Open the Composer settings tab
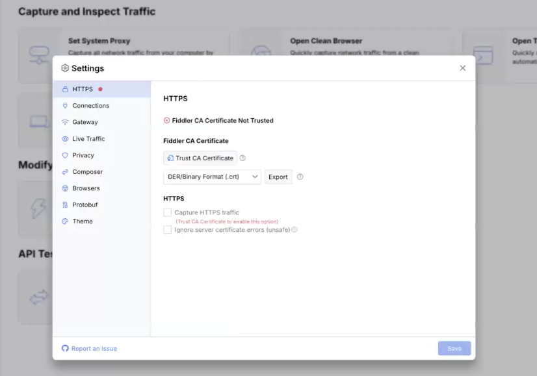The height and width of the screenshot is (376, 537). (101, 171)
